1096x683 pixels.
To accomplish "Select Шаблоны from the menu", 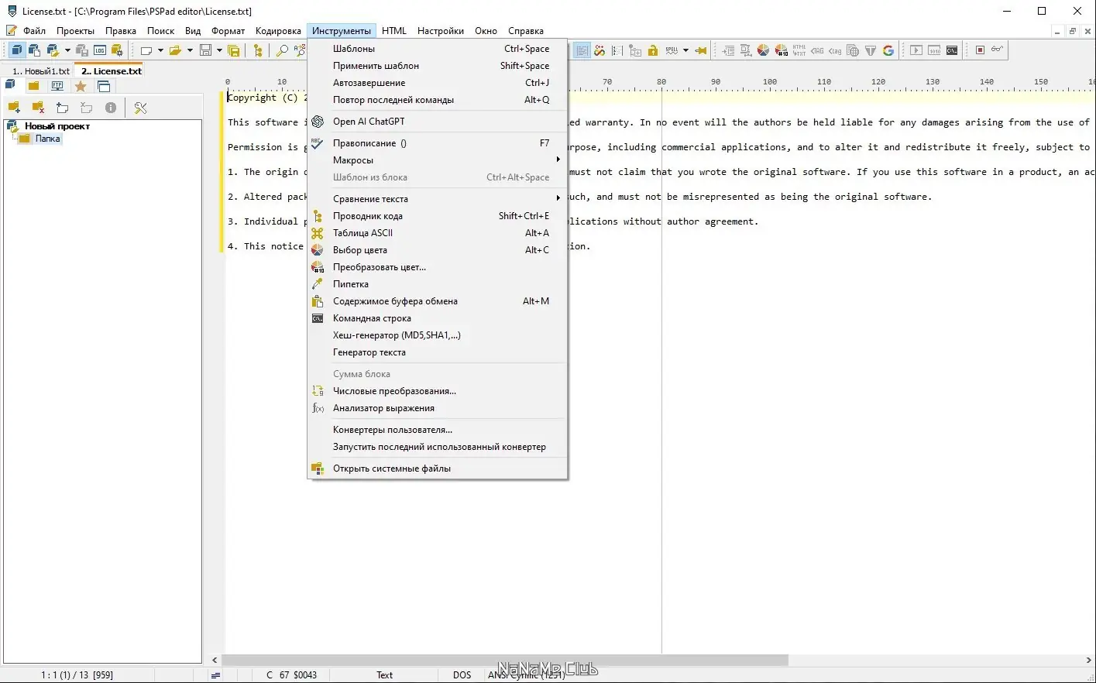I will pos(438,49).
